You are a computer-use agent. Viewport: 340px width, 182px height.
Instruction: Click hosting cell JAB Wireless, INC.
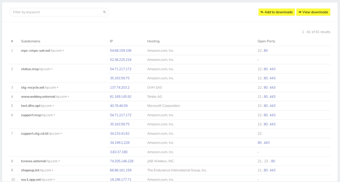[x=161, y=161]
